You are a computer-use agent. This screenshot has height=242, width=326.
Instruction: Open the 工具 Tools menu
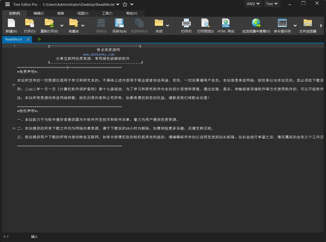click(x=107, y=13)
